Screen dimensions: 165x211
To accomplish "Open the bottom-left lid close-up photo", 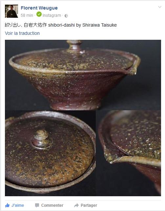I will click(x=50, y=153).
